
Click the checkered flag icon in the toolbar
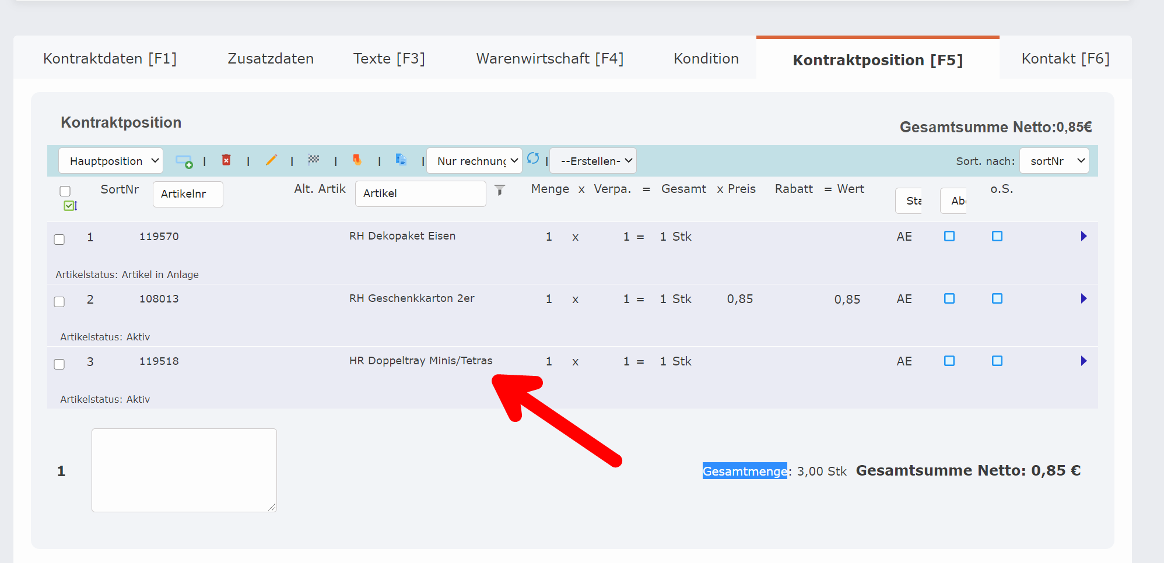[314, 160]
